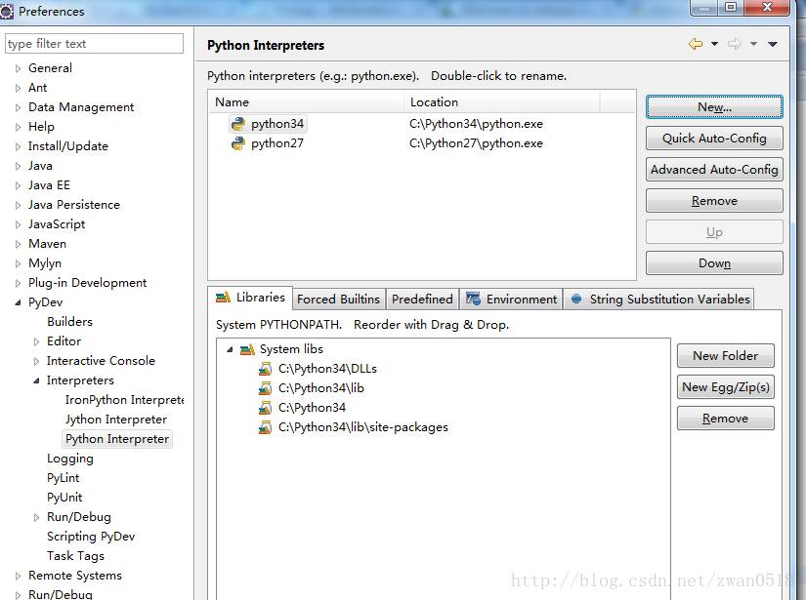Select the Mylyn preferences item
Viewport: 806px width, 600px height.
click(x=45, y=263)
